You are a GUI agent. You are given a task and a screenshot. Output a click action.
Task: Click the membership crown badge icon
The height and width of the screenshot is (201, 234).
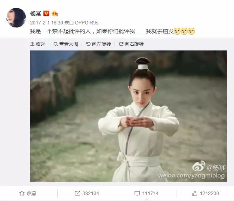(x=55, y=13)
